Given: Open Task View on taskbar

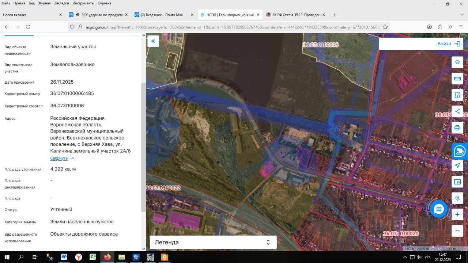Looking at the screenshot, I should pyautogui.click(x=35, y=257).
